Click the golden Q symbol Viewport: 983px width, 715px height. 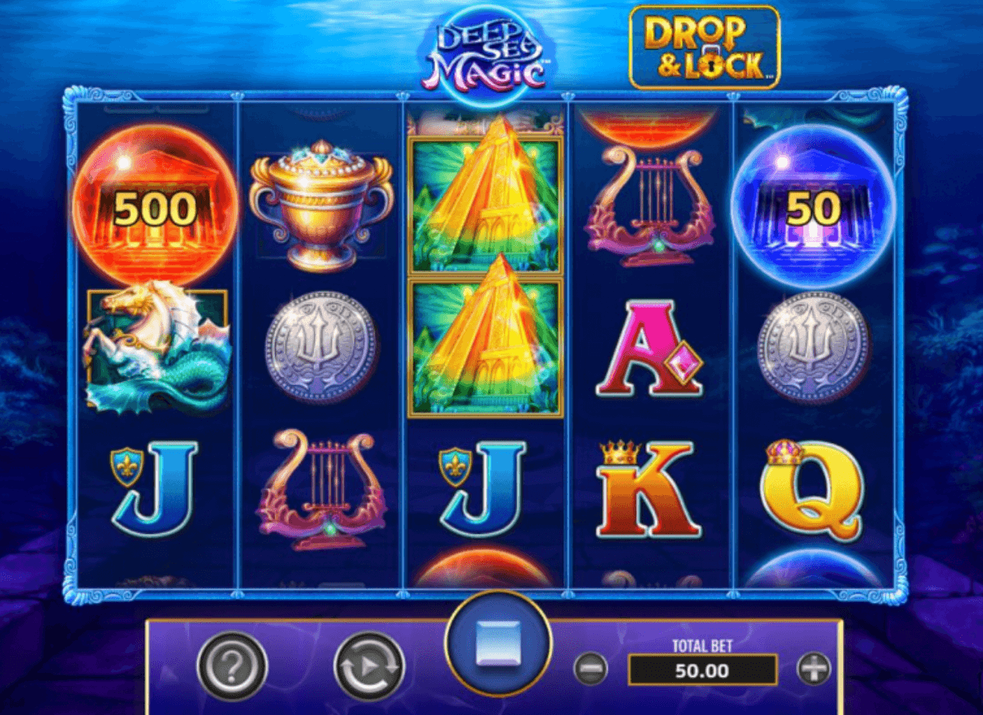point(812,489)
